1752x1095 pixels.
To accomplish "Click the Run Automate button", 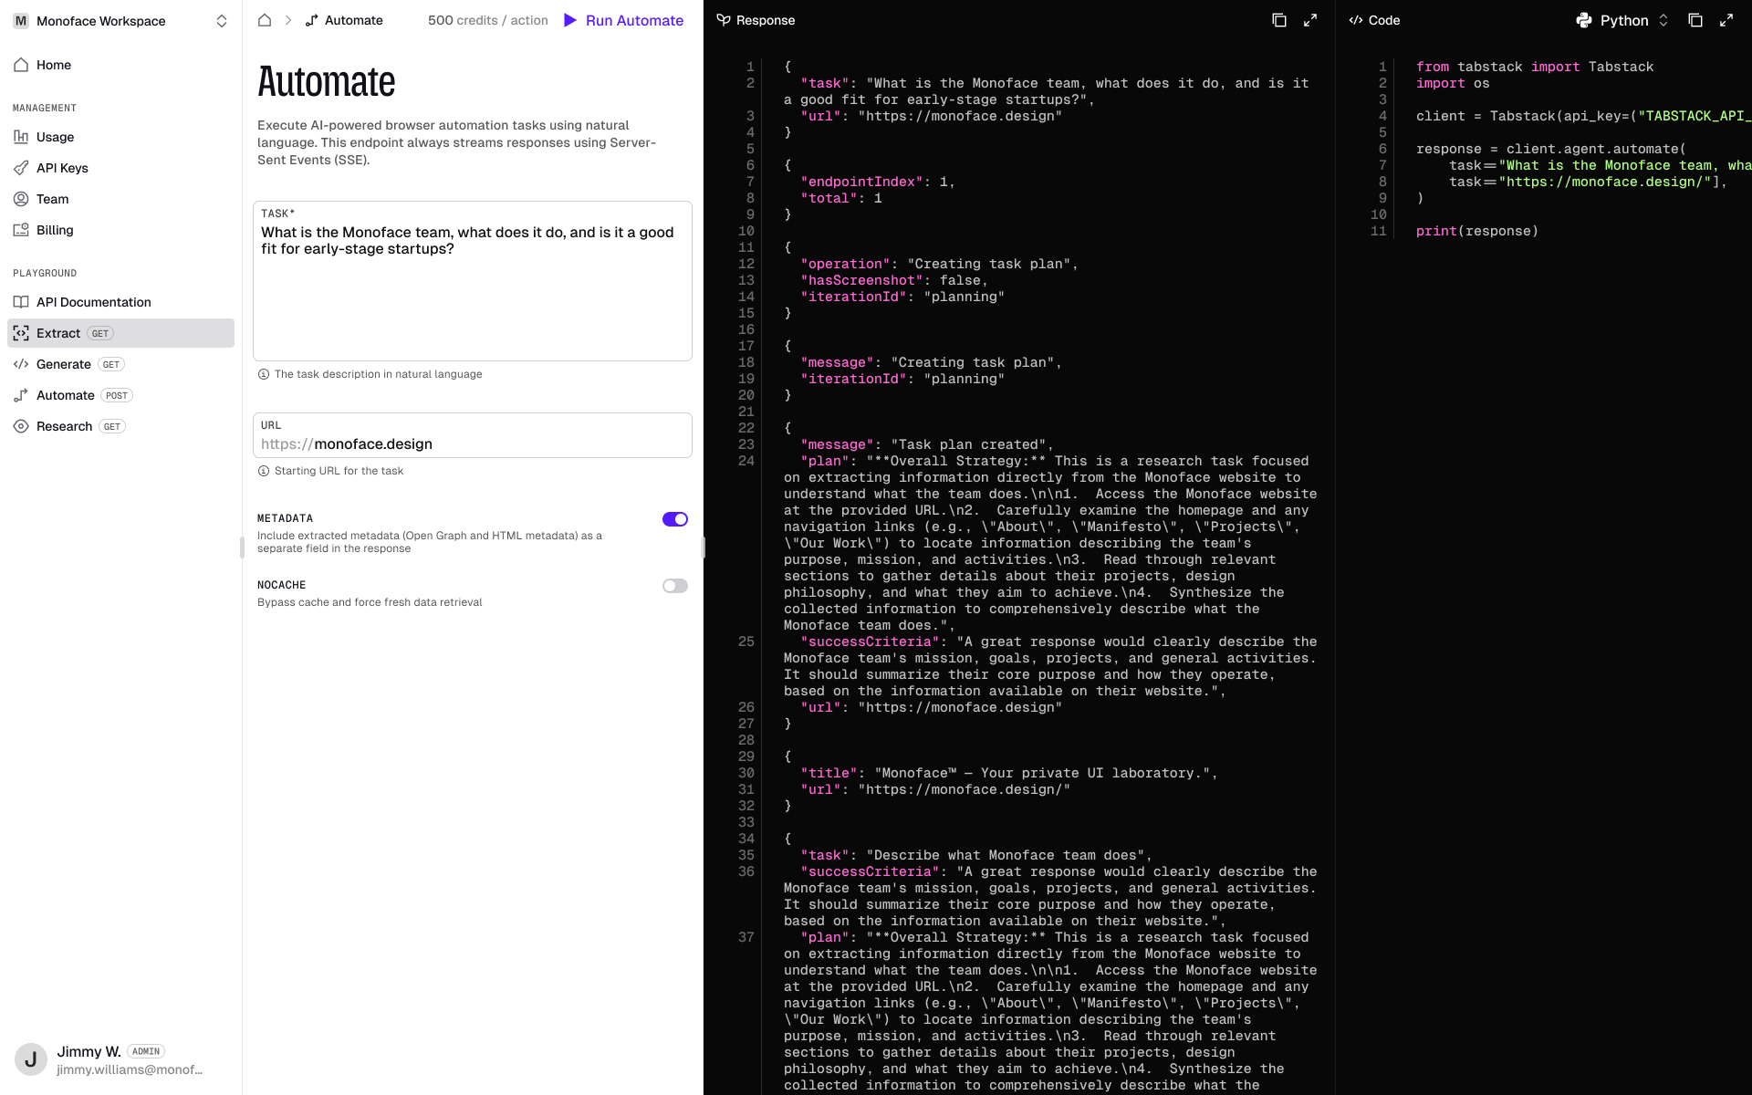I will 624,20.
